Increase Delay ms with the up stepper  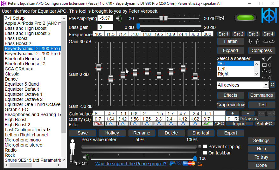236,117
